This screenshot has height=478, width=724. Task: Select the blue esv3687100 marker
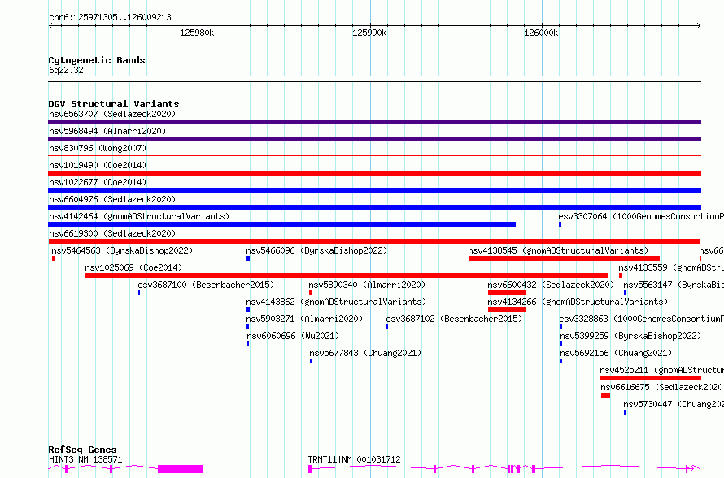coord(139,293)
